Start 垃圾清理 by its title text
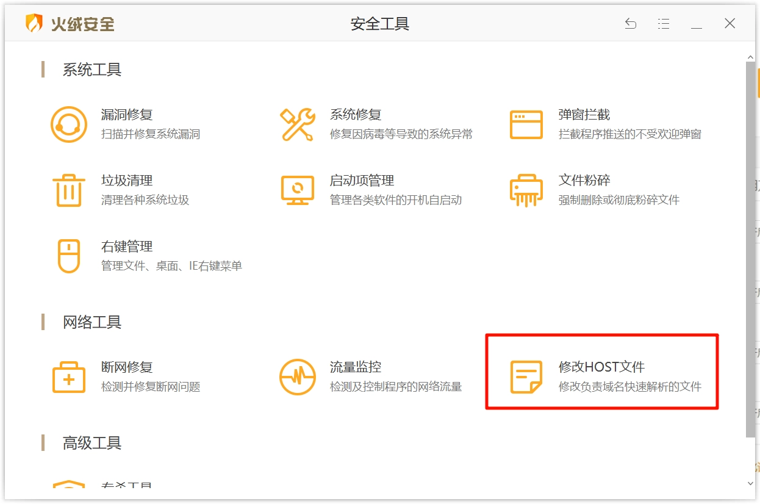This screenshot has width=760, height=504. [127, 181]
